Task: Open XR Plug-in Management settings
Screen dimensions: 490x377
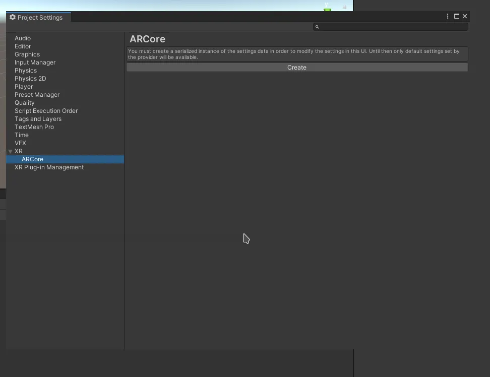Action: (x=49, y=167)
